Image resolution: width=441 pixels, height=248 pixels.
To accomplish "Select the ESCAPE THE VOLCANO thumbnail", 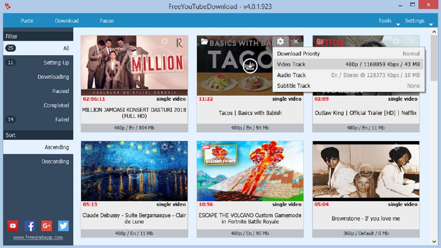I will 250,171.
